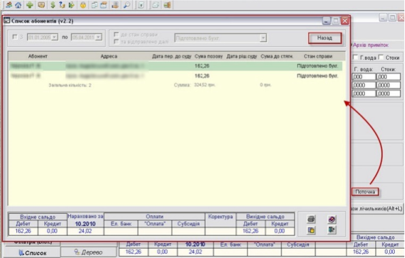Click '24,02' charged value in dialog table
The image size is (405, 258).
click(85, 231)
